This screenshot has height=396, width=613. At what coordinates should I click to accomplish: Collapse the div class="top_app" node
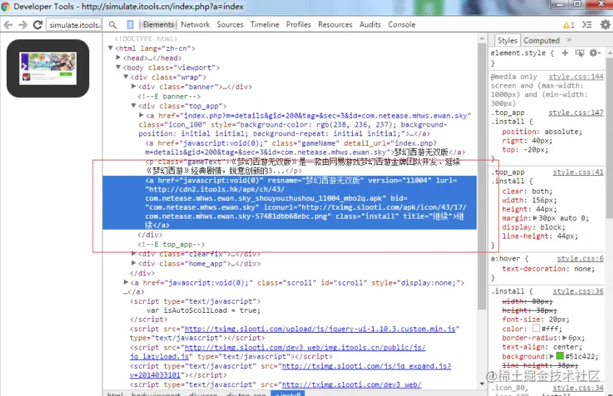133,105
